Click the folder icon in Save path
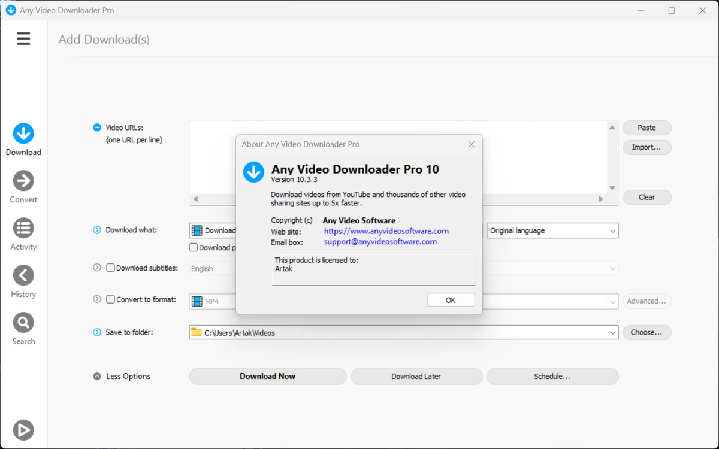Screen dimensions: 719x449 point(196,332)
